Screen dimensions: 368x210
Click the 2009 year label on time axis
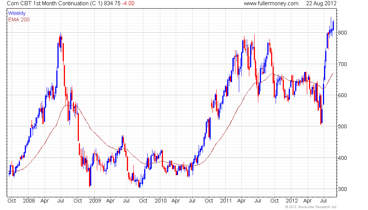coord(95,201)
